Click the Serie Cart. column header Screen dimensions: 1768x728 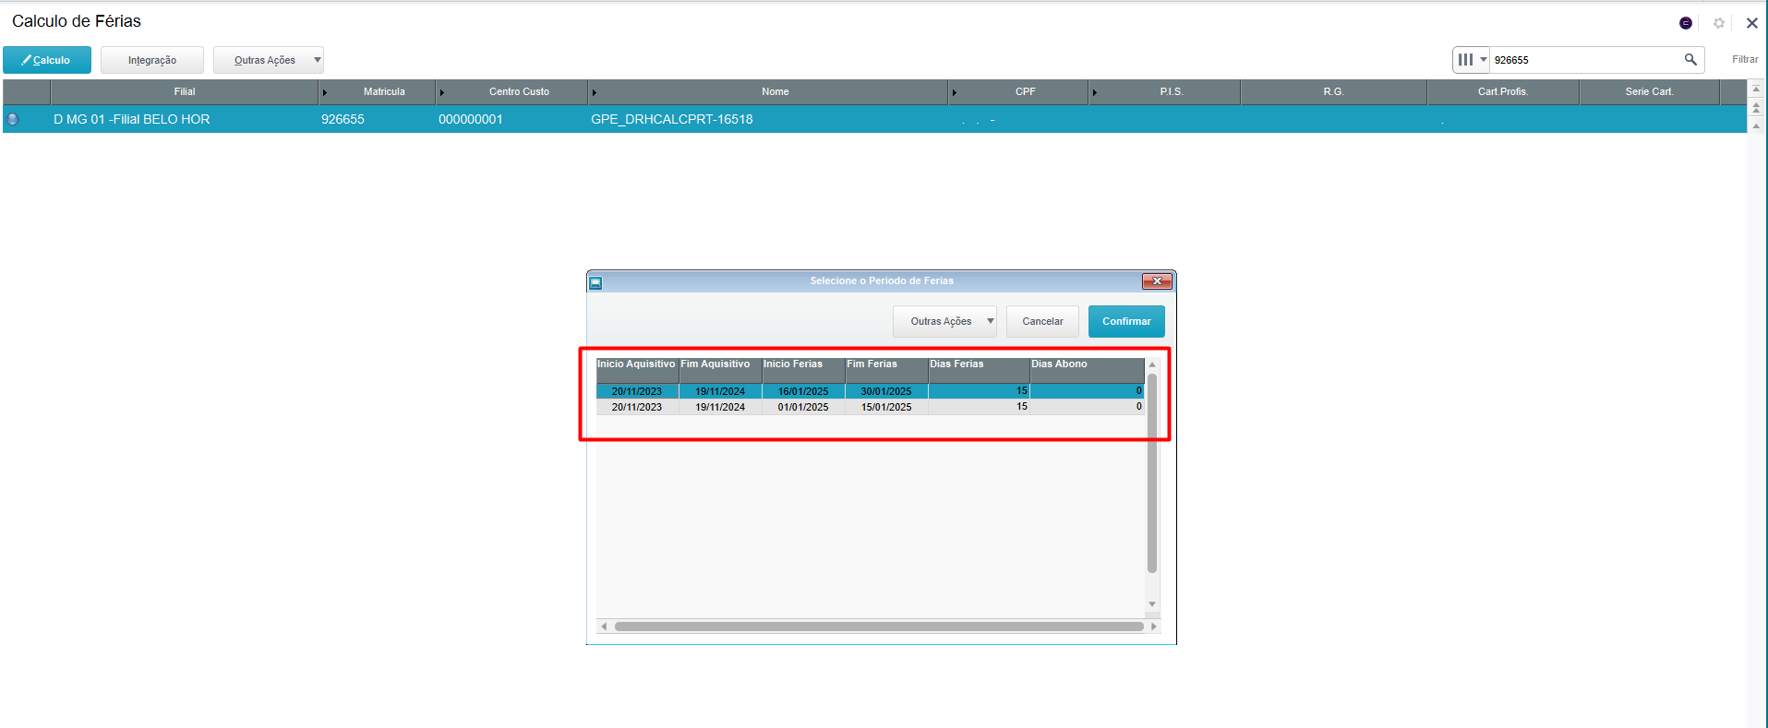1650,91
